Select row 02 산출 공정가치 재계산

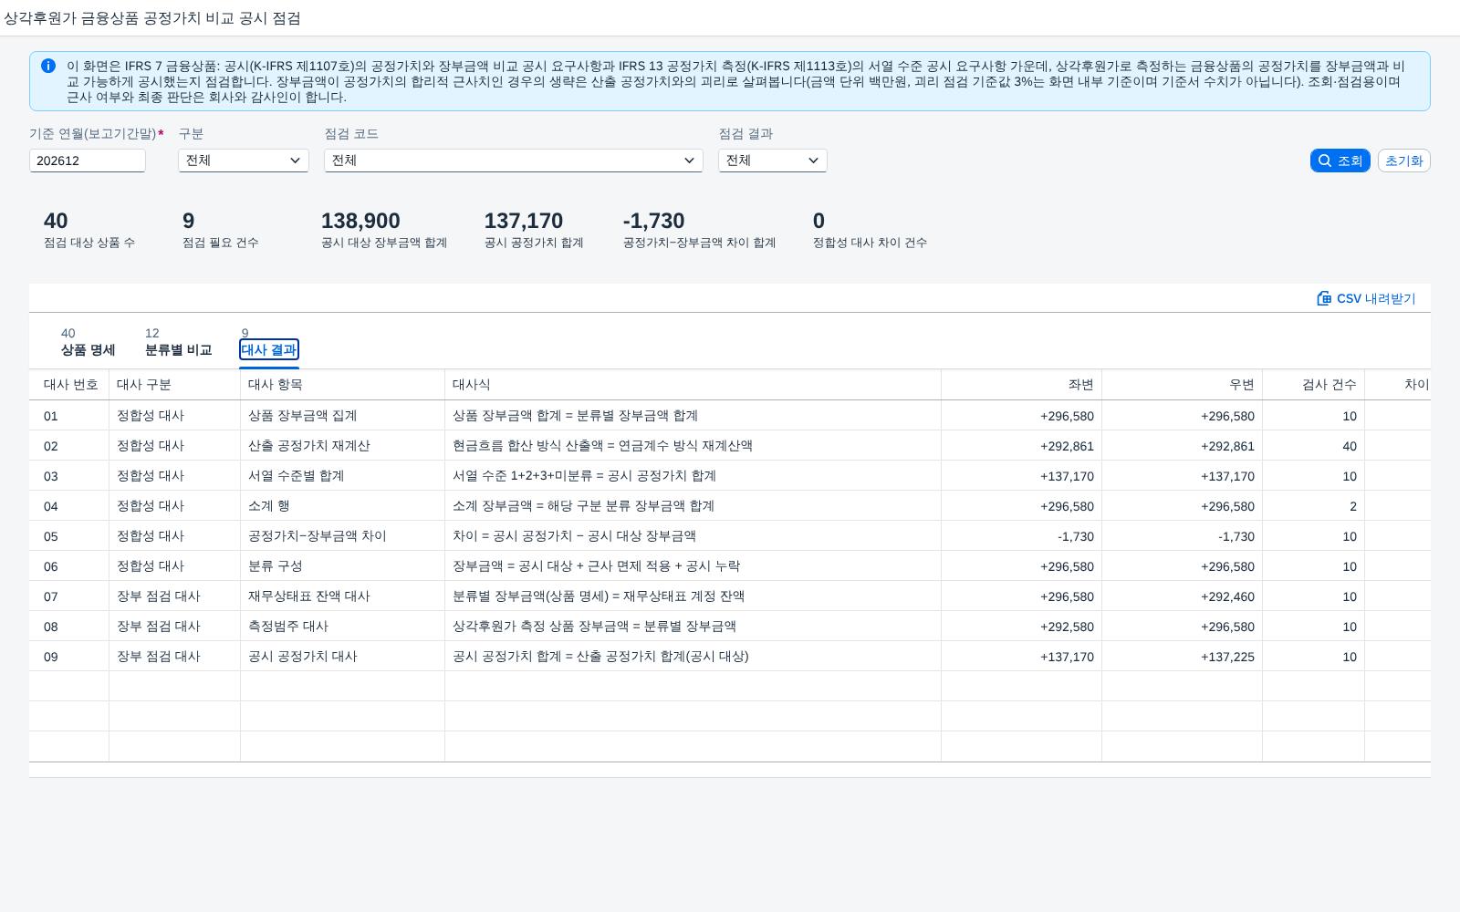click(730, 446)
